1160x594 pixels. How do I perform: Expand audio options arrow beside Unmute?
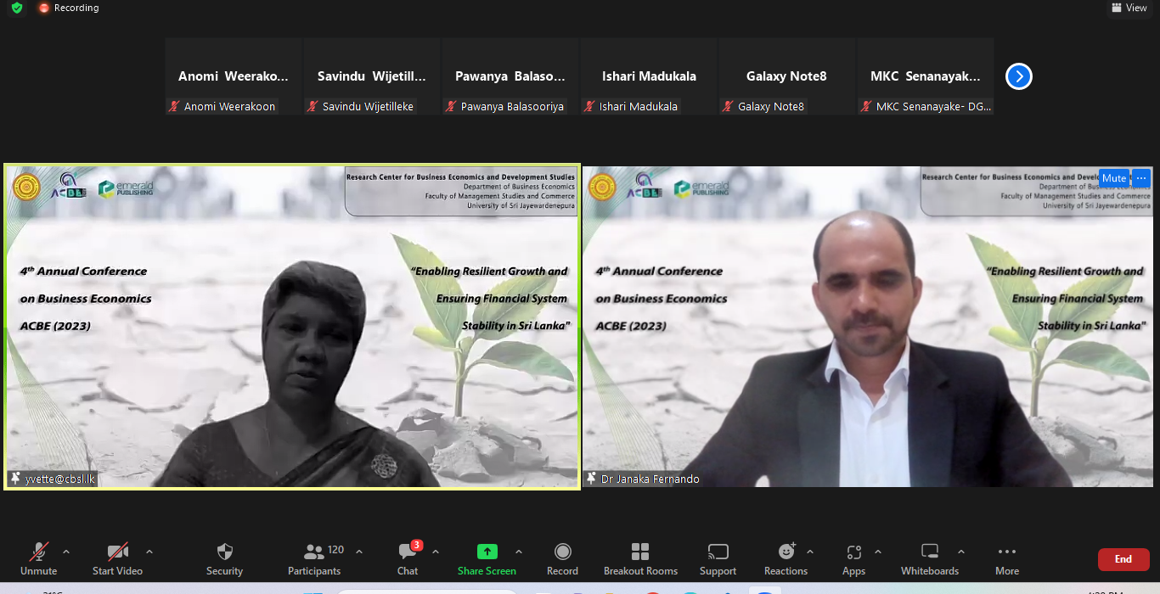click(66, 552)
